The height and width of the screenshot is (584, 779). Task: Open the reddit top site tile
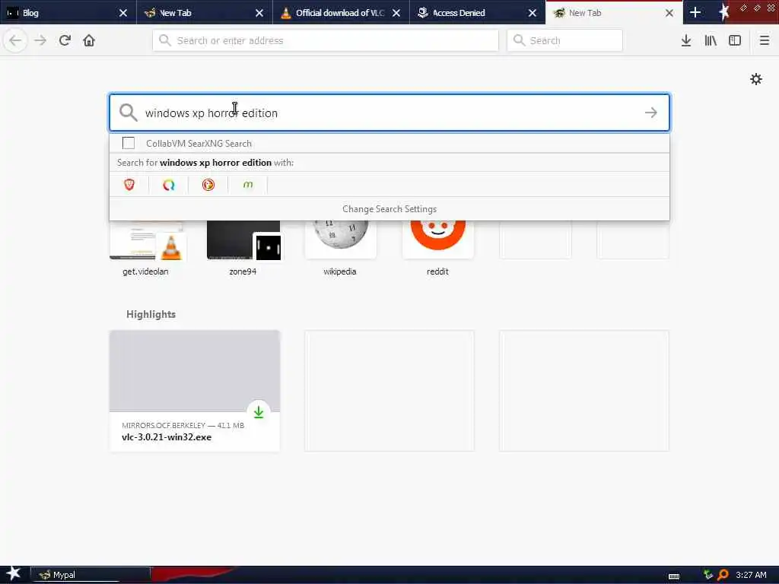(x=437, y=249)
